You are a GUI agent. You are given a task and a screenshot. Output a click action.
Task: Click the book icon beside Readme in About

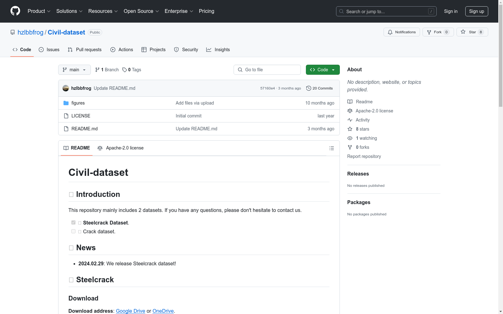point(350,102)
